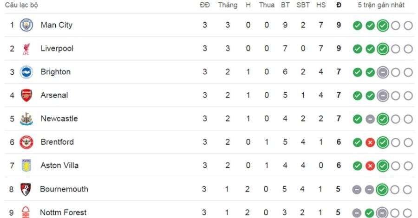Open the Nottm Forest team name link
The image size is (418, 218).
tap(63, 212)
